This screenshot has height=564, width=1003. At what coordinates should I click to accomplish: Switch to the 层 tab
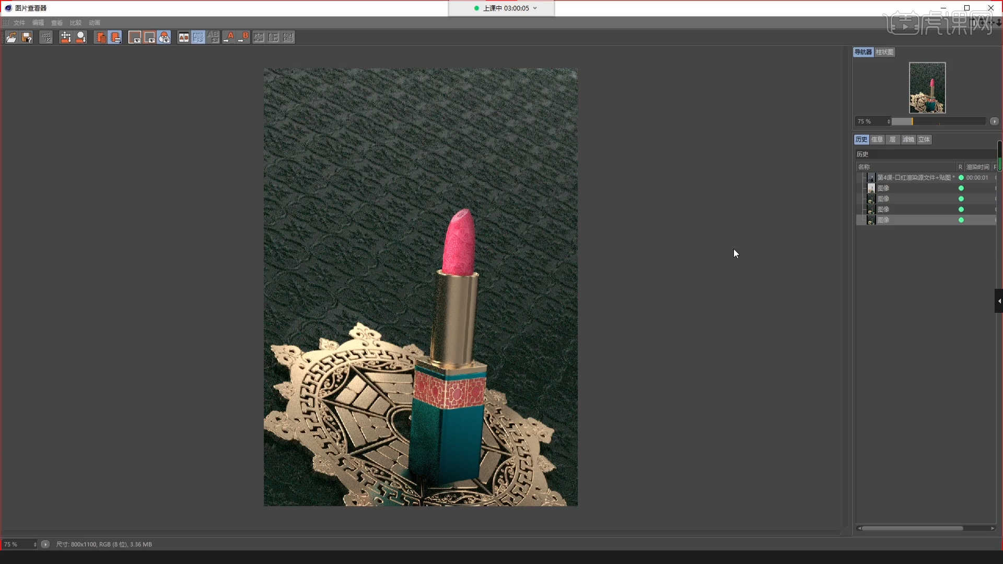click(893, 139)
